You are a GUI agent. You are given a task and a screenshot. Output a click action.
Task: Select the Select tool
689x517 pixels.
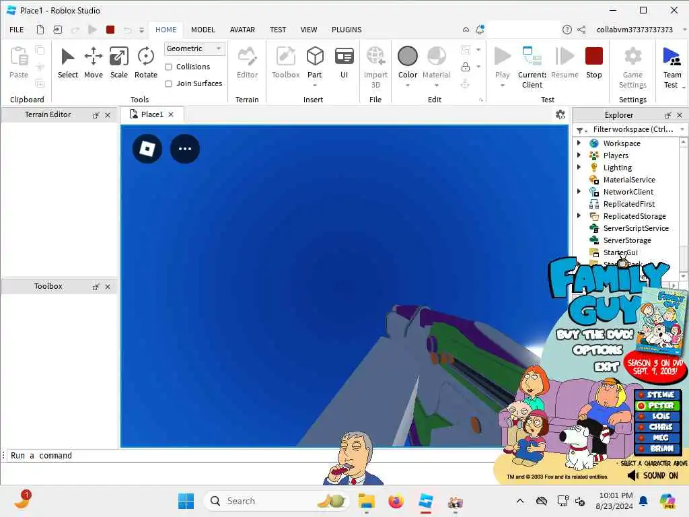point(68,63)
